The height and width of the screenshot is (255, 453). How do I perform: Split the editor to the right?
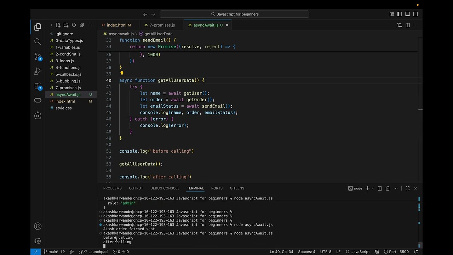[x=408, y=25]
